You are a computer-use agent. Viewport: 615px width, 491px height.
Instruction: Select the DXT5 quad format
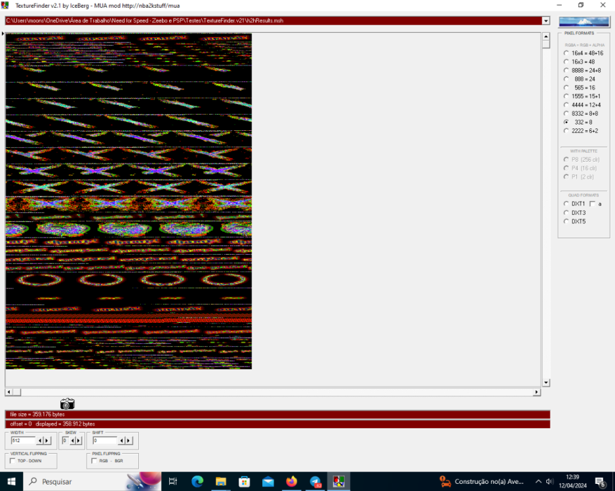(566, 221)
